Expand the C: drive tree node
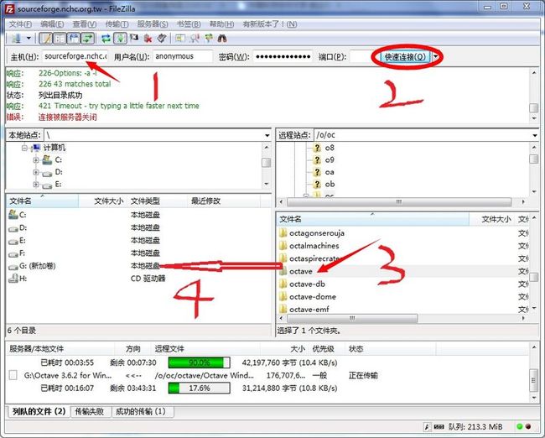Screen dimensions: 545x438 click(x=36, y=160)
